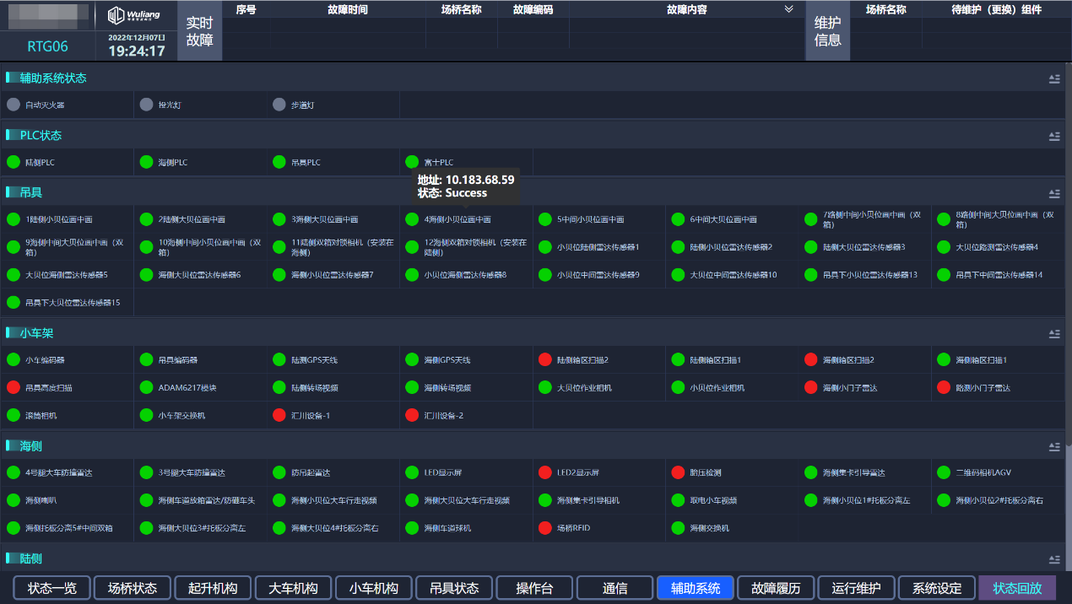Click the green dot for 陆侧GPS天线
The width and height of the screenshot is (1072, 604).
tap(279, 360)
